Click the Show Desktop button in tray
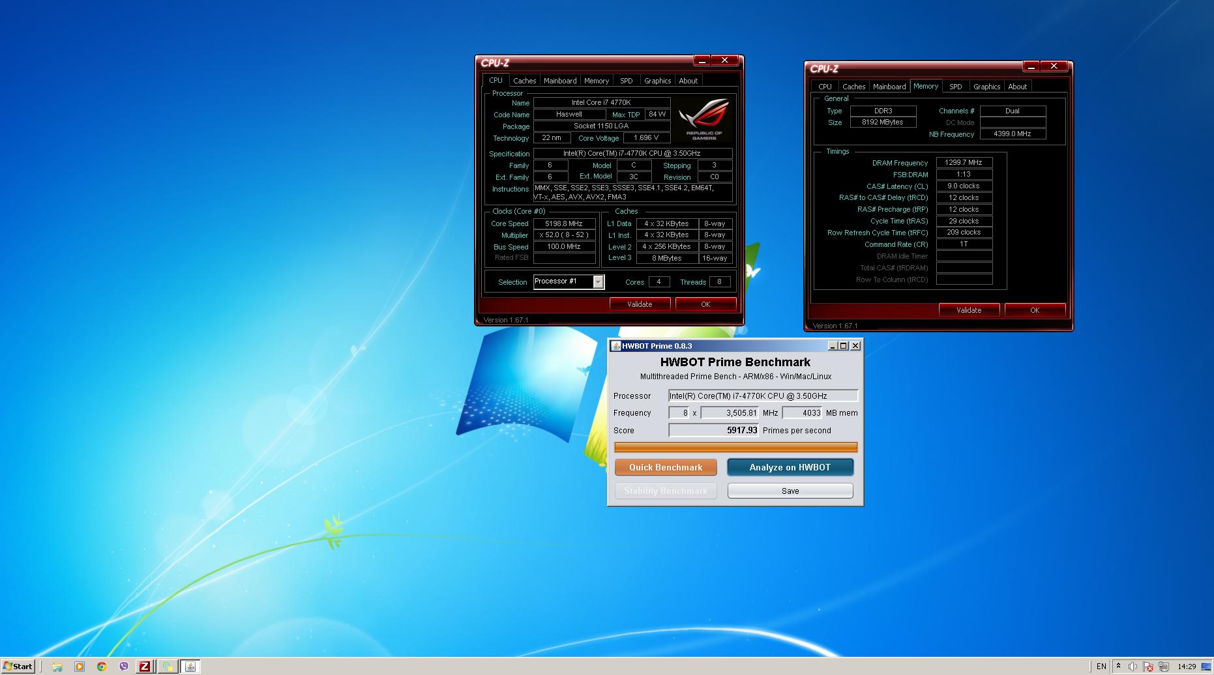 click(x=1206, y=667)
